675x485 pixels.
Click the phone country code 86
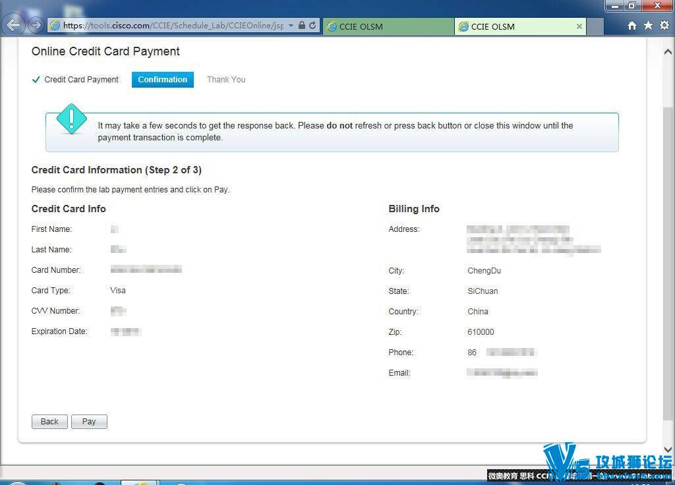[472, 353]
